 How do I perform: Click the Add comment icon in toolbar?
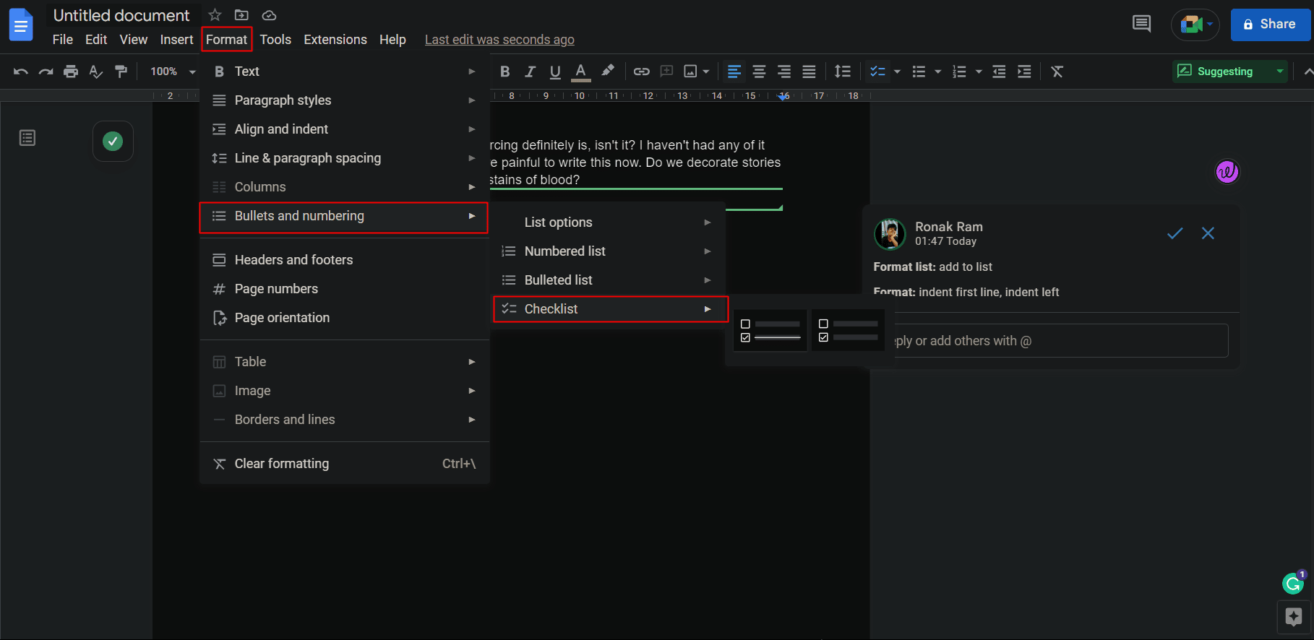666,72
